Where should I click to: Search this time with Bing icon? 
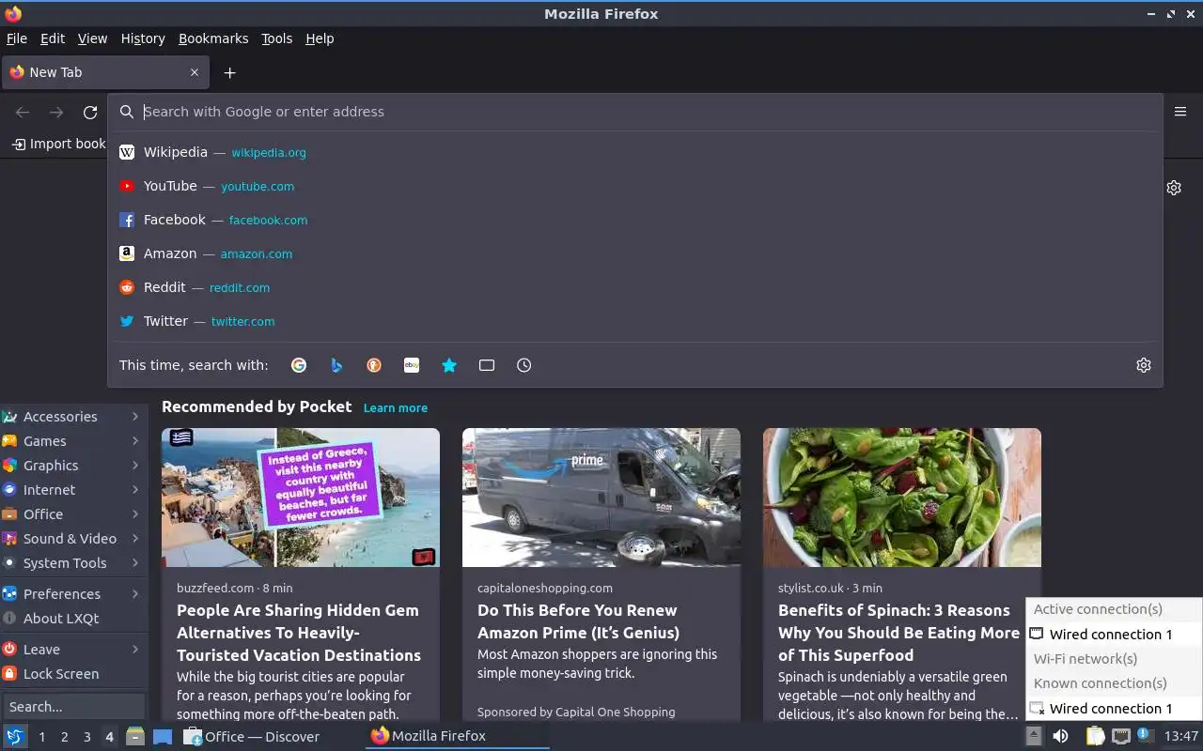click(x=336, y=365)
